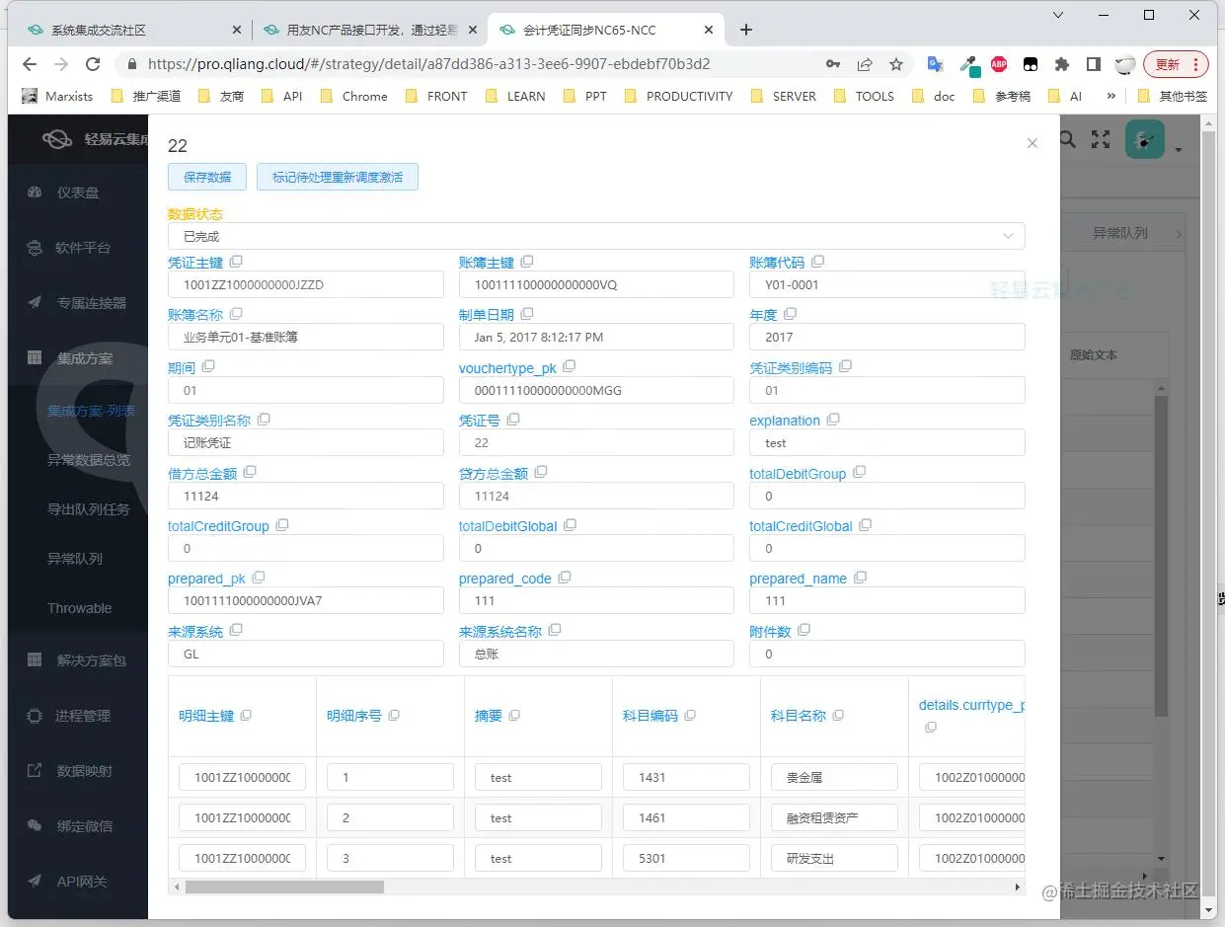Copy totalDebitGroup using its icon
The image size is (1225, 927).
859,473
